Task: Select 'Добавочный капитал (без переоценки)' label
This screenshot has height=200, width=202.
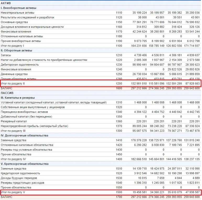Action: [x=26, y=117]
